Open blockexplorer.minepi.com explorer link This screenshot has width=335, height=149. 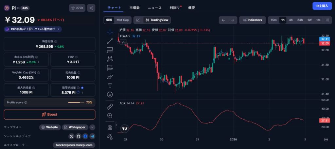pyautogui.click(x=74, y=145)
